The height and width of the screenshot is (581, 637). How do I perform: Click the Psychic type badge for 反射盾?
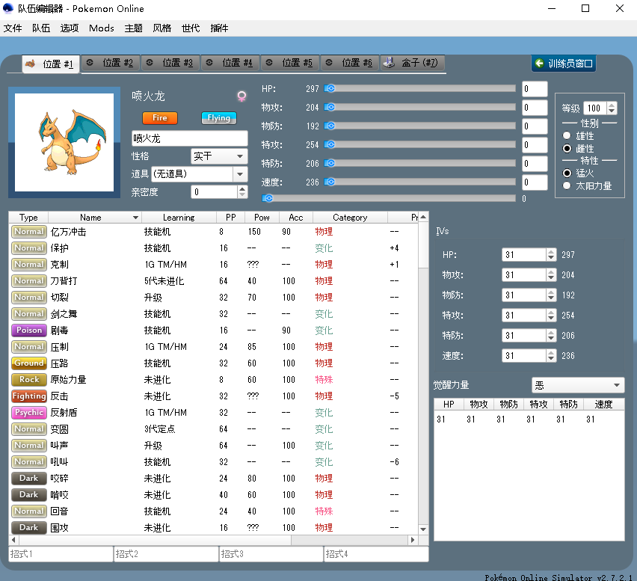click(x=29, y=413)
